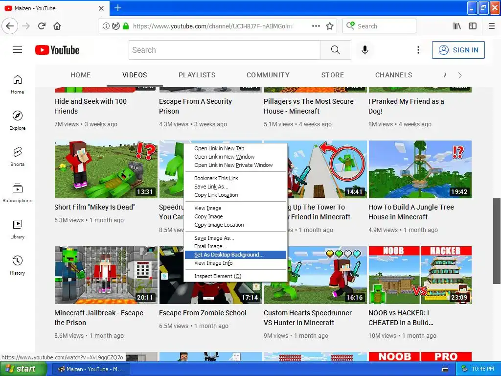This screenshot has width=501, height=376.
Task: Open "How To Build A Jungle Tree House" title
Action: click(x=411, y=212)
